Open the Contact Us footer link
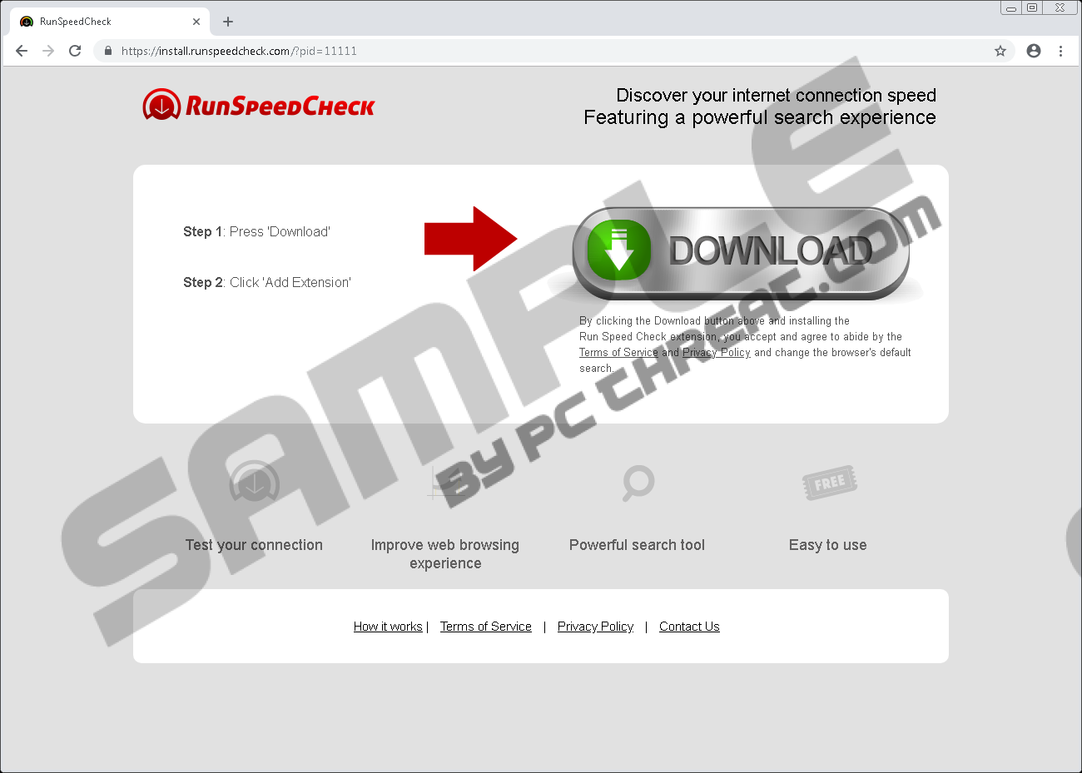 [689, 627]
